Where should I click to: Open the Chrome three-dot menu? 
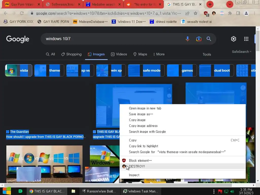click(254, 13)
